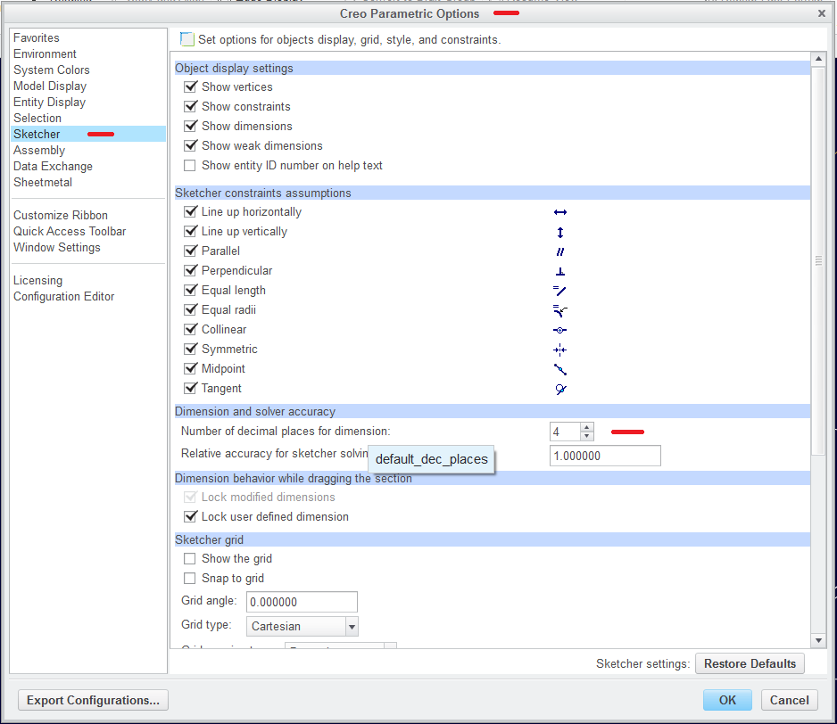Viewport: 837px width, 724px height.
Task: Open Window Settings
Action: point(56,248)
